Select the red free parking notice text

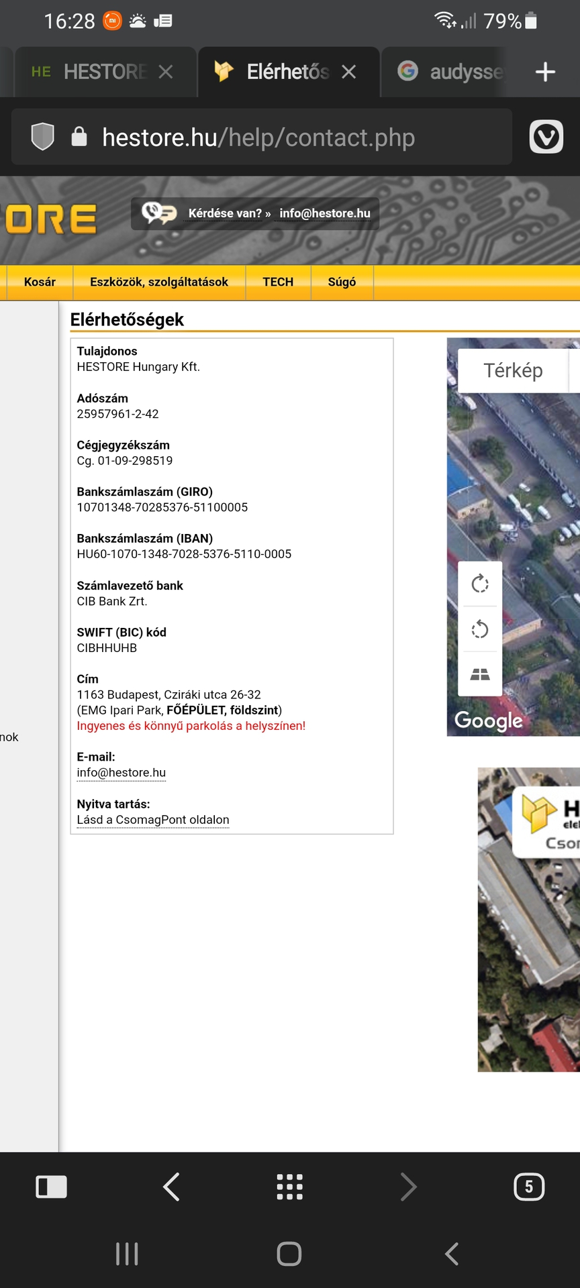click(191, 726)
